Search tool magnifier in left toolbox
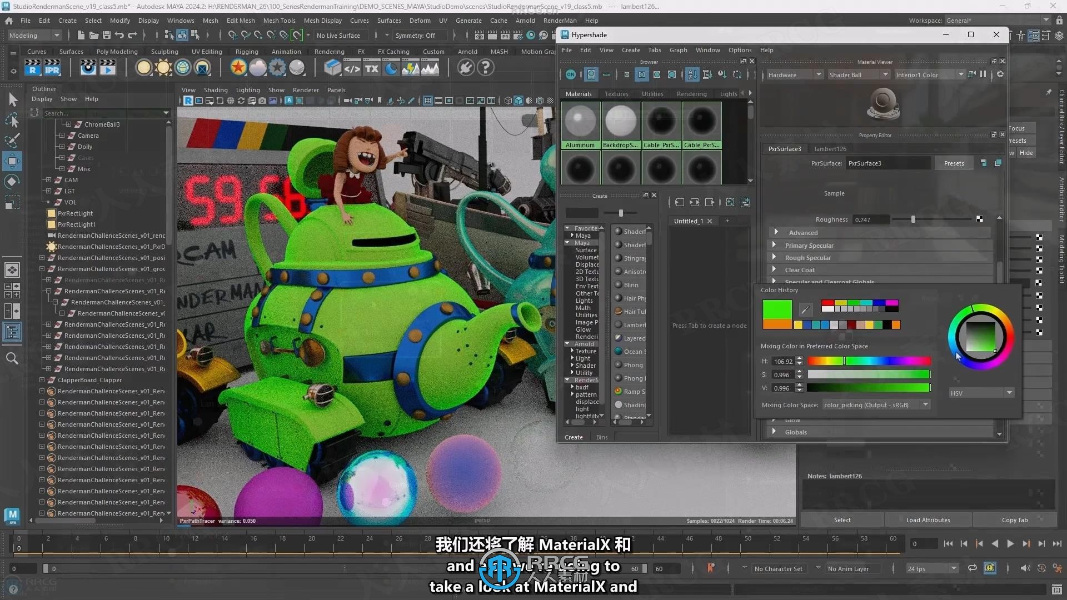The width and height of the screenshot is (1067, 600). point(12,358)
